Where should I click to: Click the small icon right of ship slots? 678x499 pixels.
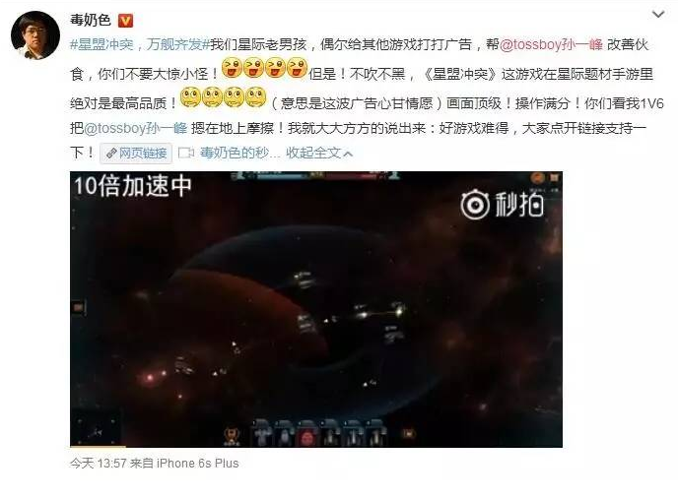[x=409, y=433]
